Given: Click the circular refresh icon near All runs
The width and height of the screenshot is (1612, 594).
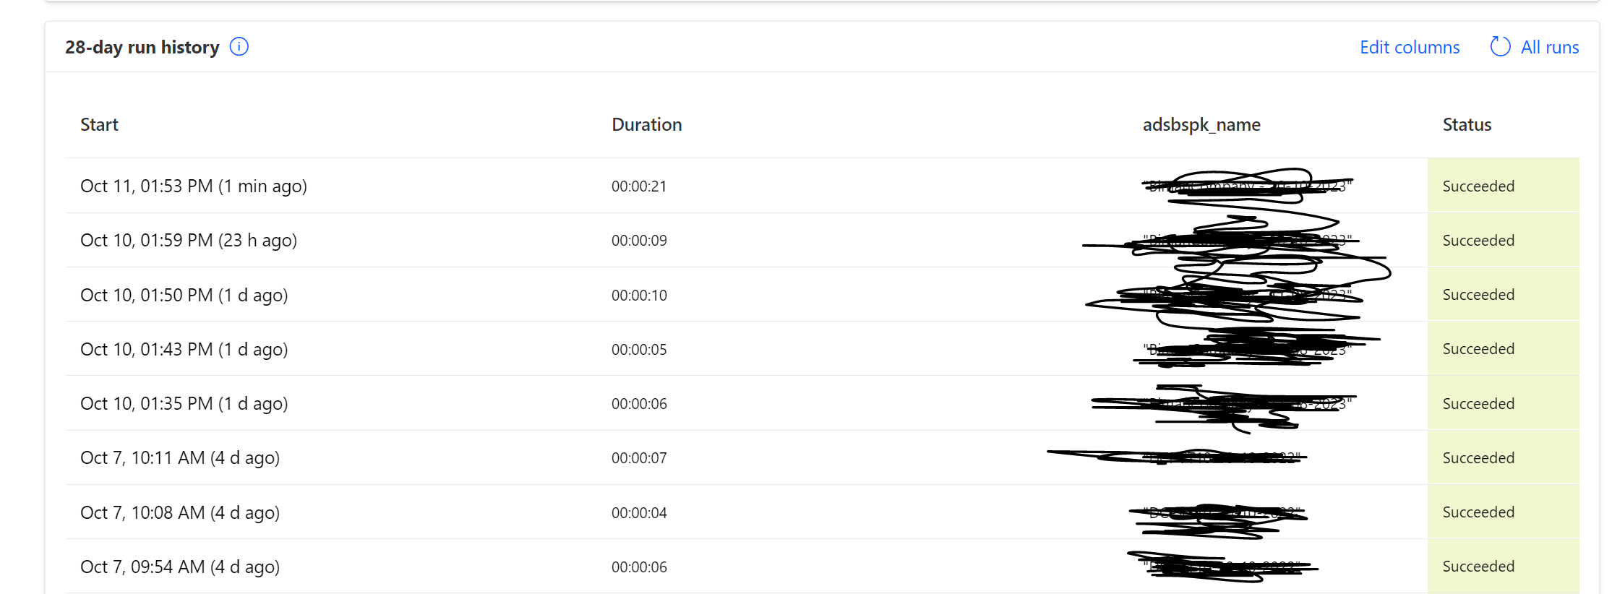Looking at the screenshot, I should click(1500, 47).
